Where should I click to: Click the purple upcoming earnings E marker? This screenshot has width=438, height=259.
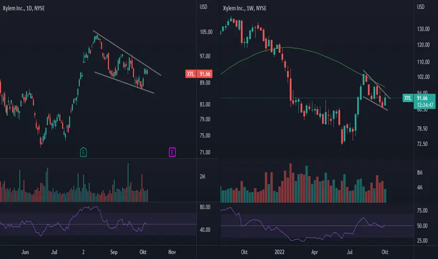coord(172,152)
